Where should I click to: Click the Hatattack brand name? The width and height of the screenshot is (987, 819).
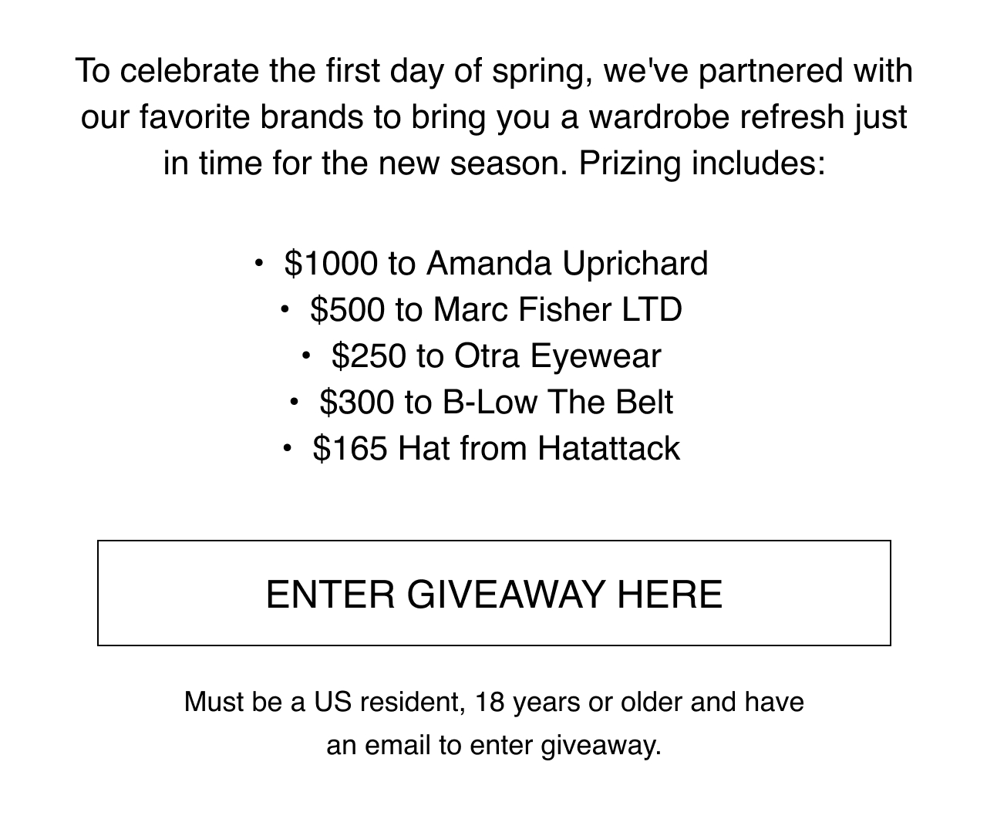609,448
